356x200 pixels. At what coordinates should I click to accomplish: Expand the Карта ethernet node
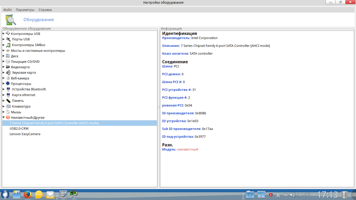pyautogui.click(x=4, y=95)
